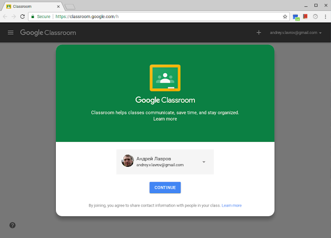Image resolution: width=331 pixels, height=238 pixels.
Task: Click the Google Classroom header title
Action: 48,33
